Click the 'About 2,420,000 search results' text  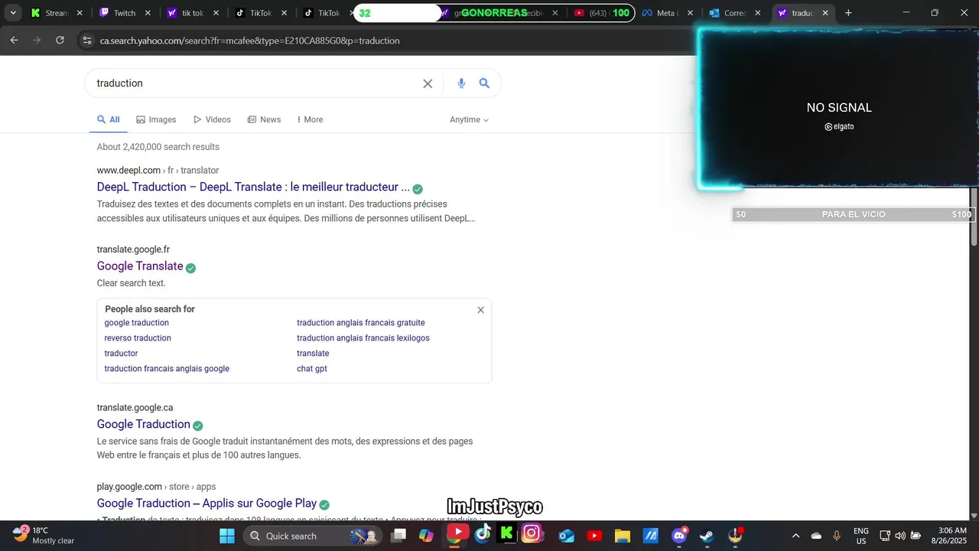coord(158,147)
